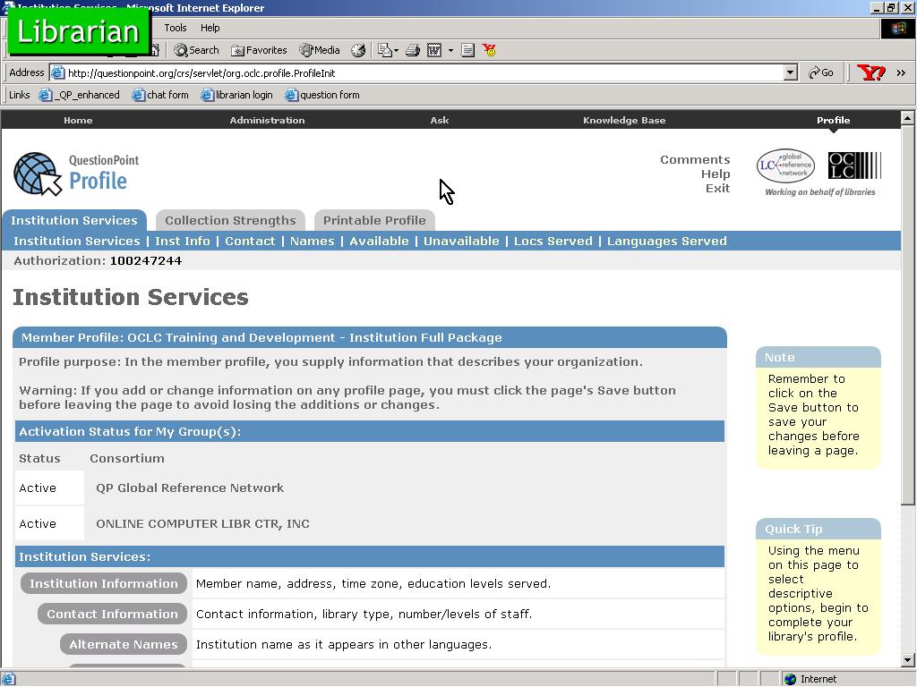Click the Edit with Word icon
This screenshot has height=687, width=917.
pos(434,50)
